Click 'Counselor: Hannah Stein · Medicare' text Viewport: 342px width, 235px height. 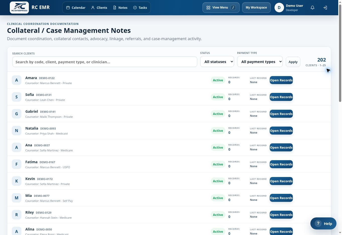tap(48, 218)
